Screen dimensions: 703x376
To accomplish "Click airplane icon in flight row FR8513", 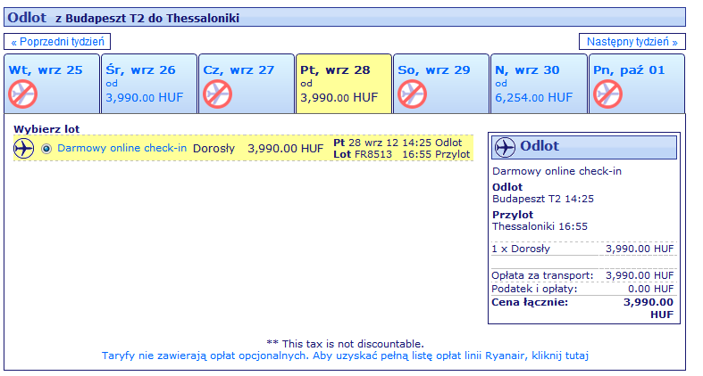I will click(x=24, y=148).
